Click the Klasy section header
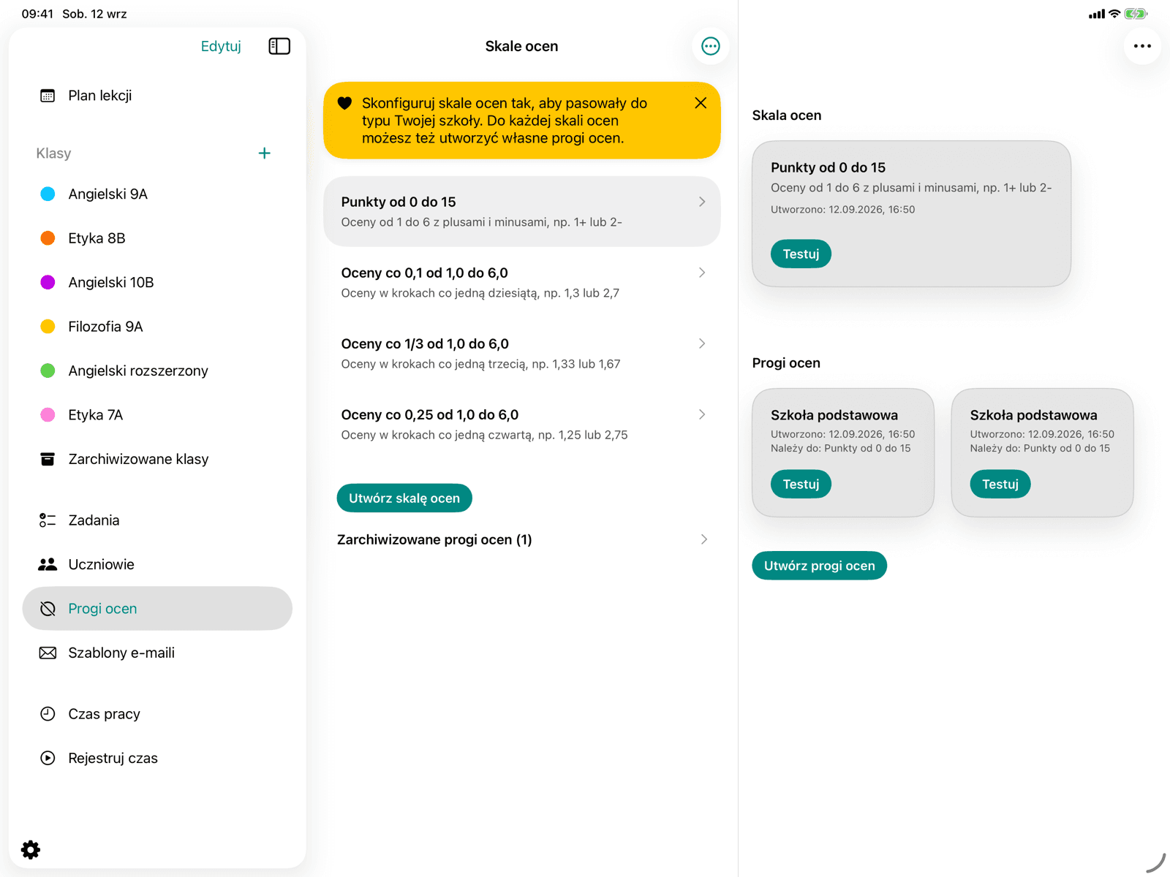The height and width of the screenshot is (877, 1170). [53, 153]
